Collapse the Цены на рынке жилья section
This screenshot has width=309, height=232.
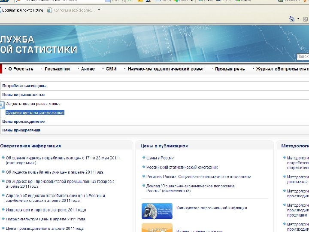(24, 95)
